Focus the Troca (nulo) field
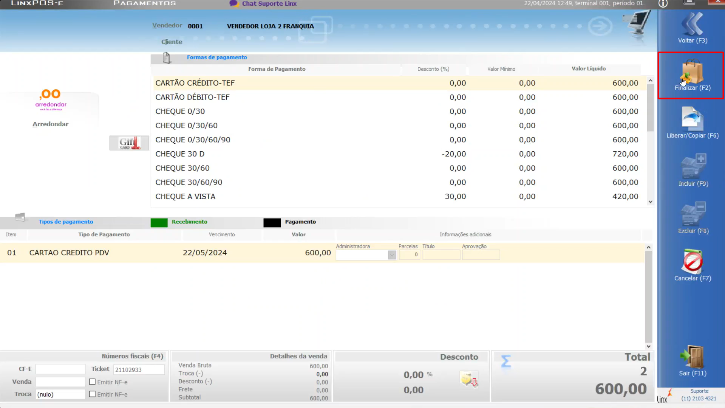725x408 pixels. coord(60,394)
